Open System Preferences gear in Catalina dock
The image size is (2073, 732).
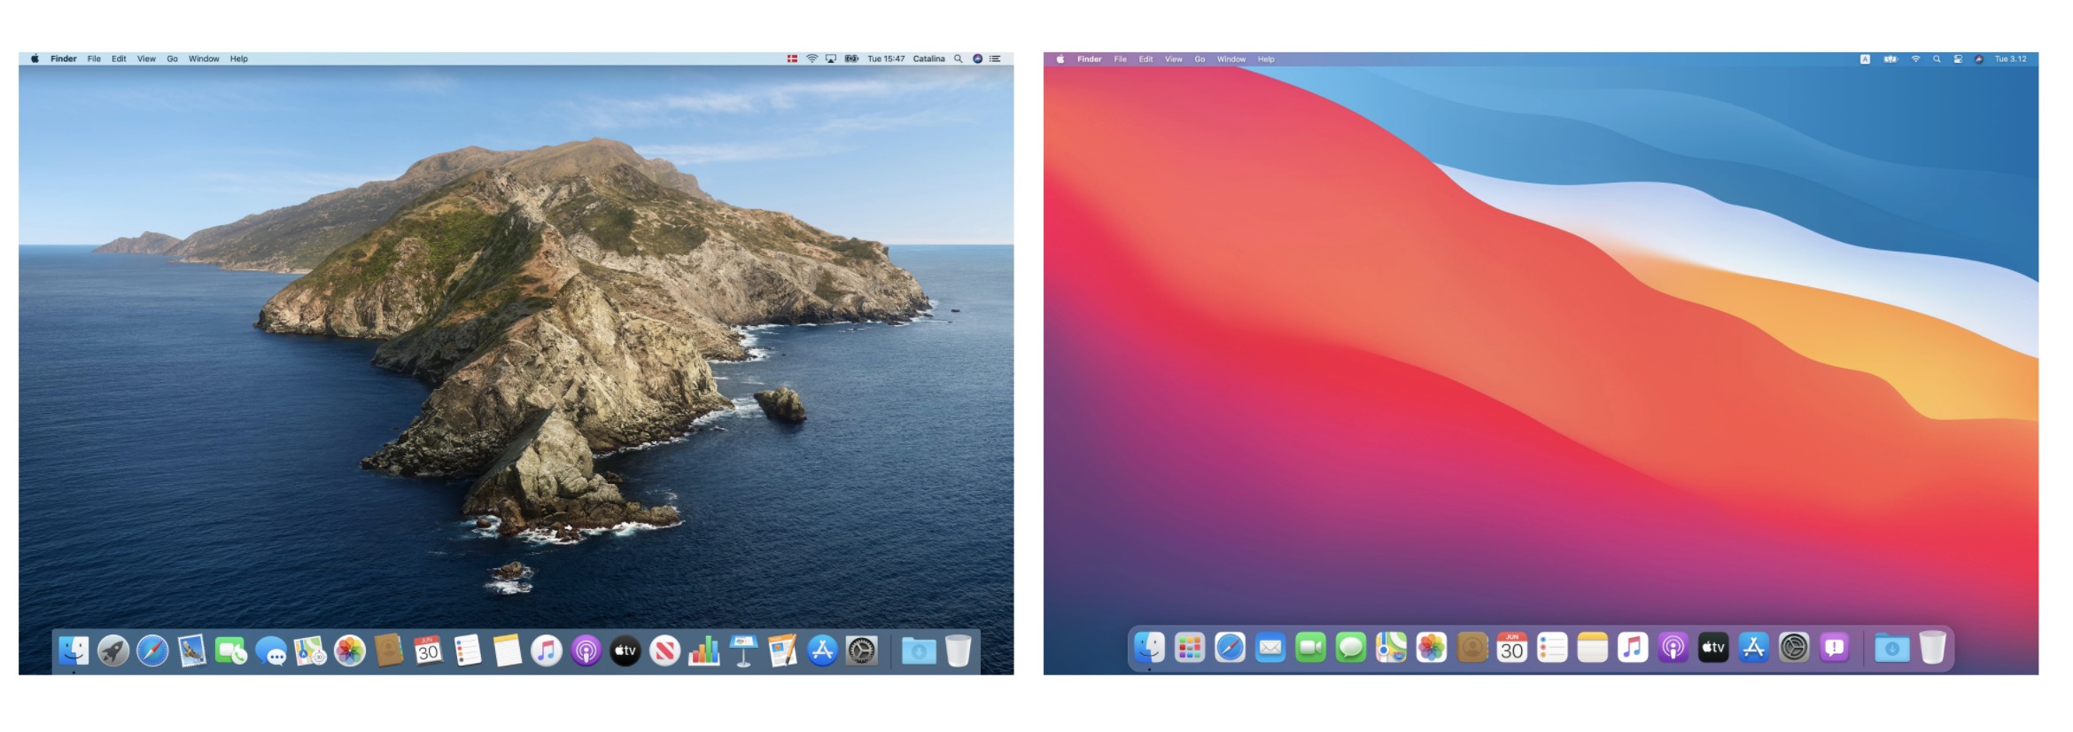[x=861, y=651]
